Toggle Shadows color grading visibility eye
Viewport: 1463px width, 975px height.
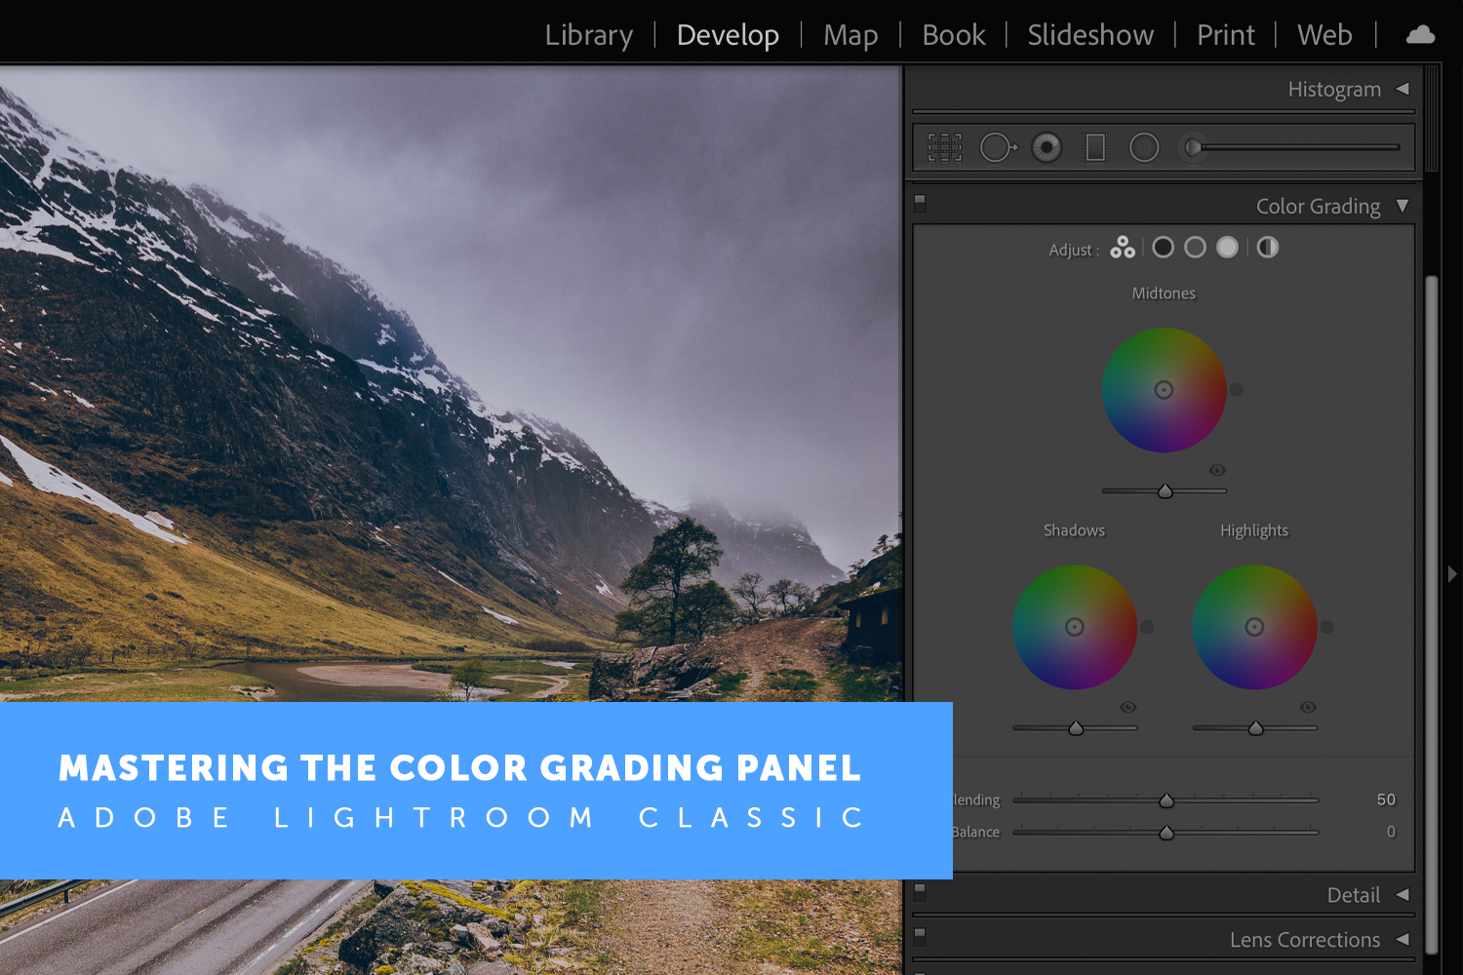(x=1127, y=707)
